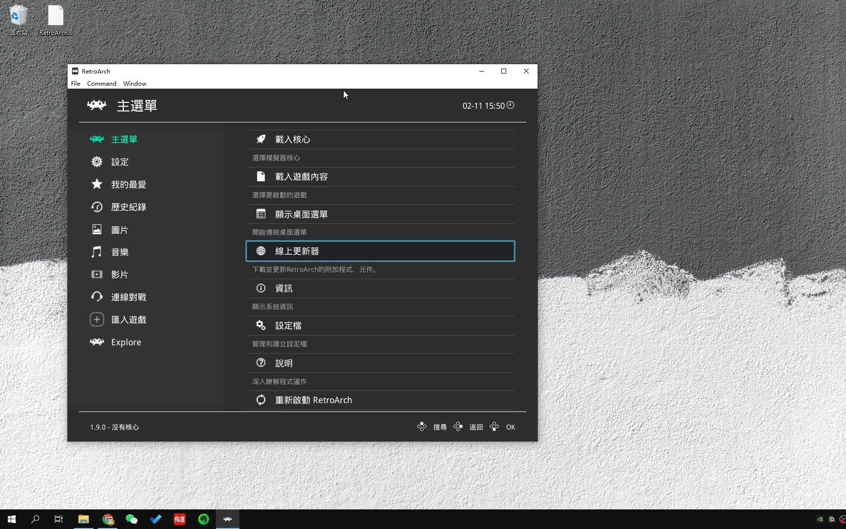Click the invader icon beside Explore
The width and height of the screenshot is (846, 529).
pos(97,342)
